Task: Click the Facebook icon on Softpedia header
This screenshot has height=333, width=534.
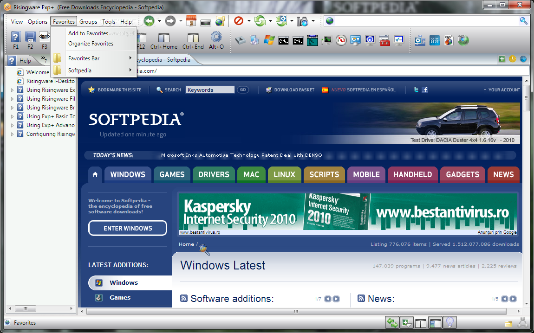Action: pyautogui.click(x=425, y=90)
